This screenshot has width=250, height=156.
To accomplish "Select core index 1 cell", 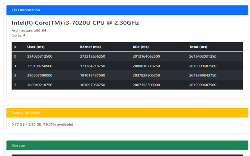I will pyautogui.click(x=15, y=66).
